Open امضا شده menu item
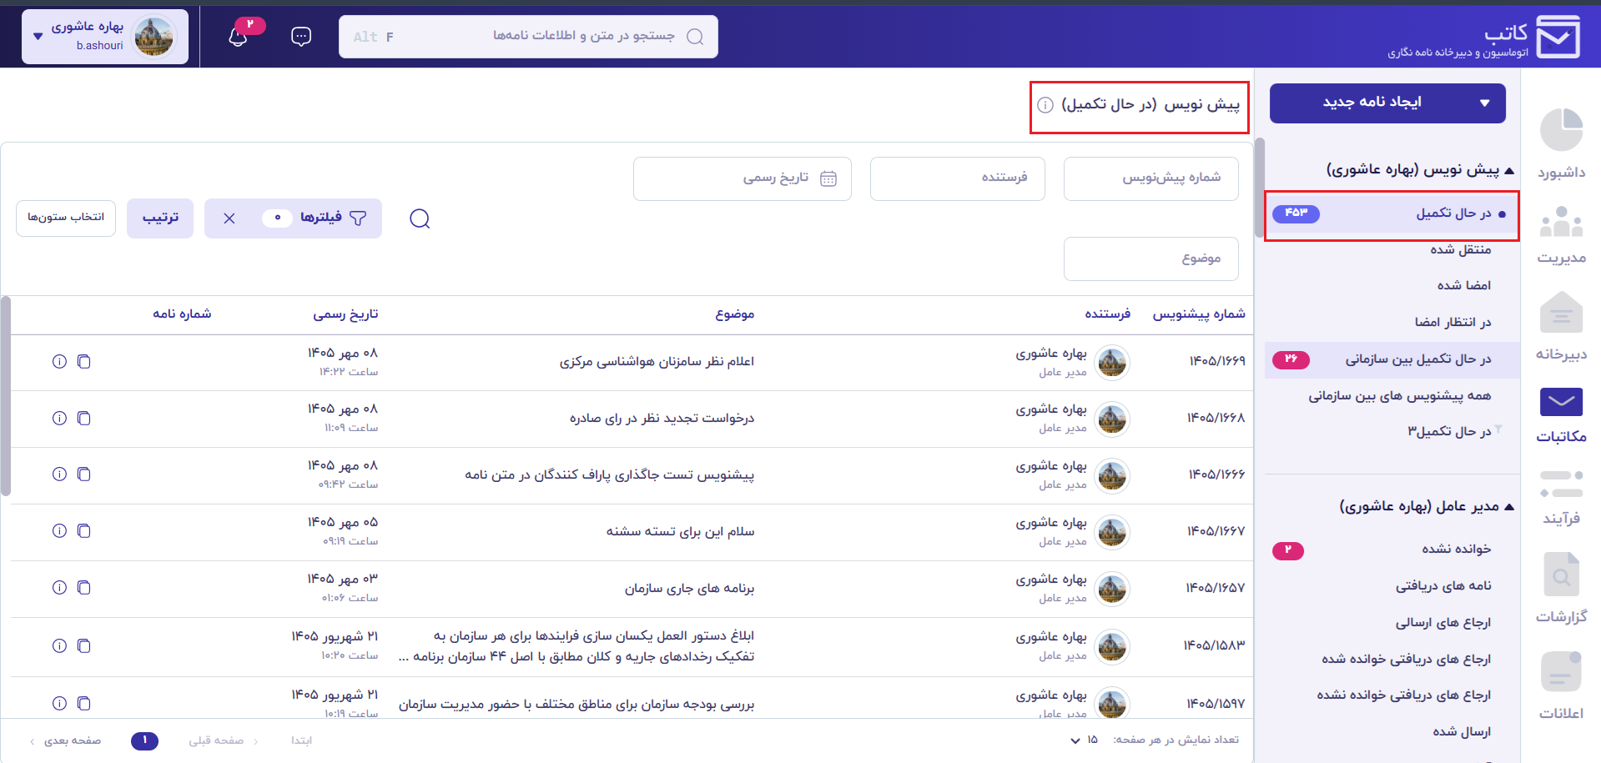This screenshot has height=763, width=1601. coord(1463,285)
